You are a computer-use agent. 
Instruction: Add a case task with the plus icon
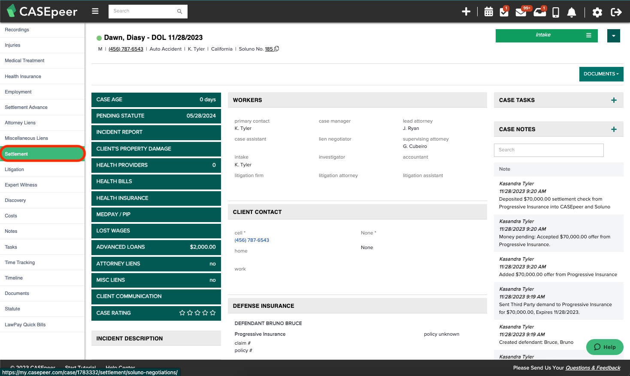614,100
